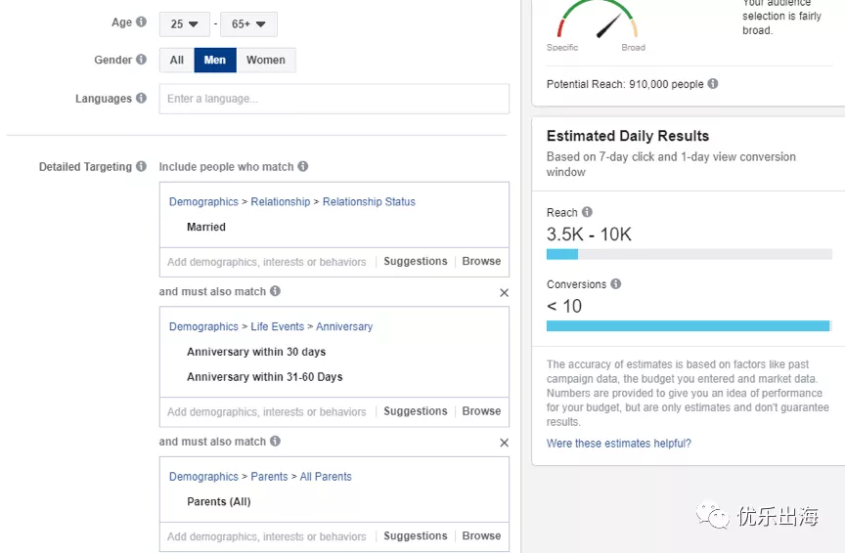
Task: Open the minimum age dropdown showing 25
Action: pos(185,23)
